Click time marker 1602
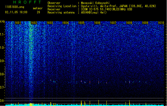This screenshot has height=106, width=167. click(34, 23)
